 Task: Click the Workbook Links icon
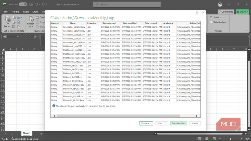(37, 27)
